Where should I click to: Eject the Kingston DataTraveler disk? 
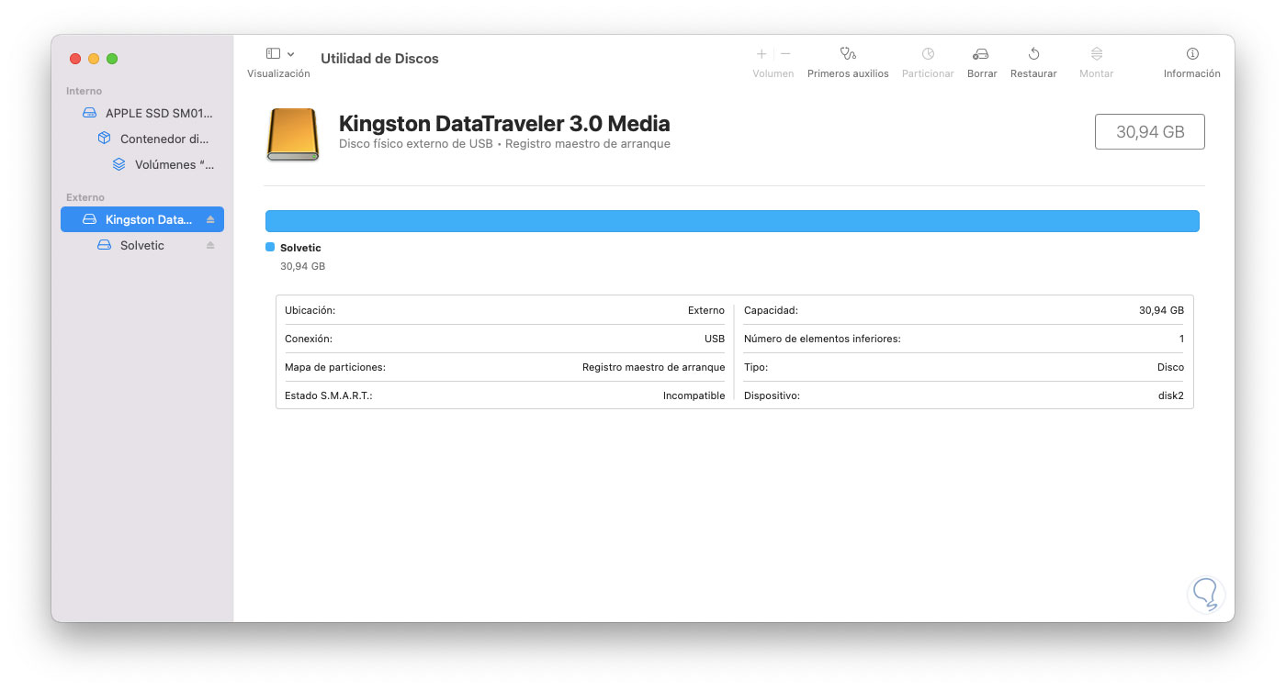coord(210,219)
